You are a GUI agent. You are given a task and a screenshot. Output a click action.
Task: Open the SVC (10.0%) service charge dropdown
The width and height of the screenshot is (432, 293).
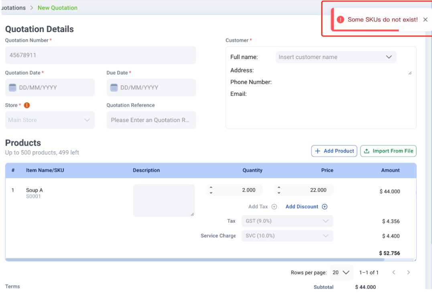(x=326, y=236)
